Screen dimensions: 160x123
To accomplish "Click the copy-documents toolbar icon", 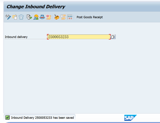I will click(15, 17).
